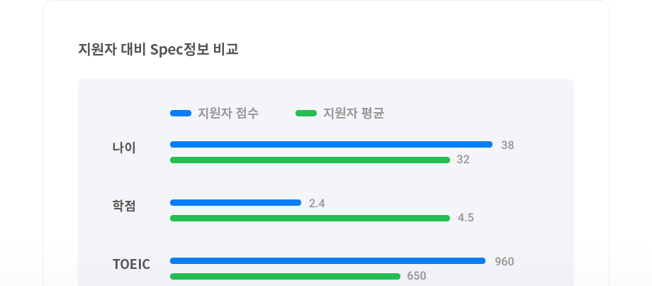Click the 2.4 score value
Viewport: 652px width, 286px height.
click(x=317, y=204)
